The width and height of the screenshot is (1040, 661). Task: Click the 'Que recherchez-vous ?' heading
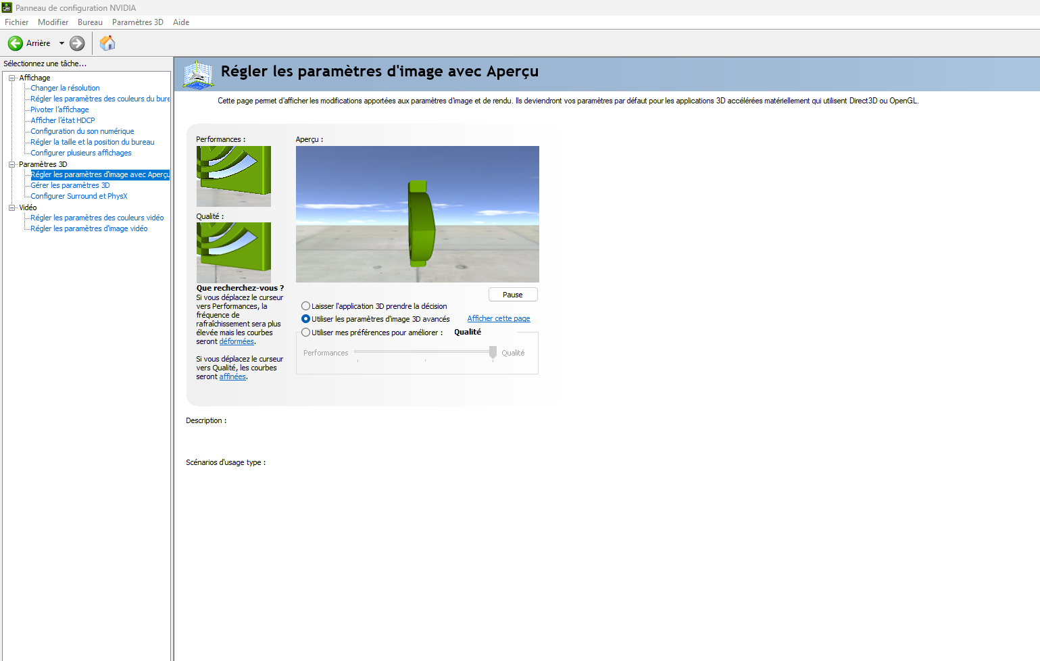coord(240,288)
